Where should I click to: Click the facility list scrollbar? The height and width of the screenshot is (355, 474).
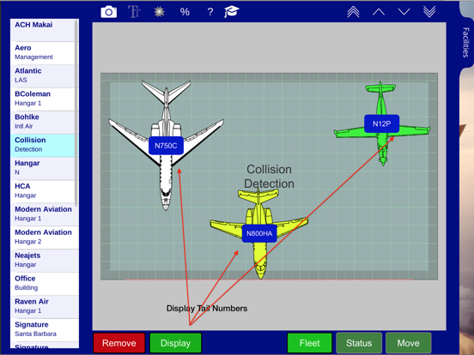(x=76, y=113)
